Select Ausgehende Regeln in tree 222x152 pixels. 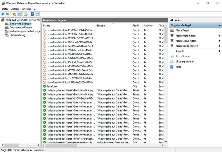point(21,27)
